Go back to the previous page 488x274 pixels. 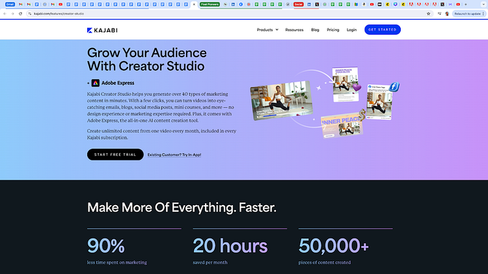[5, 14]
